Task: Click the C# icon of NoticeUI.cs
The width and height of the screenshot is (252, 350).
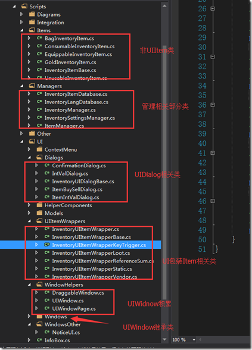Action: tap(47, 332)
